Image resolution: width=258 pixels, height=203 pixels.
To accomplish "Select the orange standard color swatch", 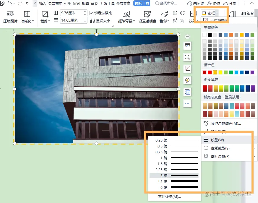I will 215,72.
